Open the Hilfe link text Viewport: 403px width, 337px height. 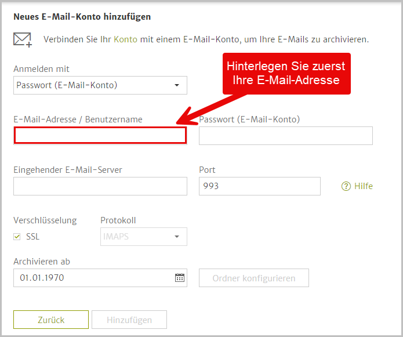click(364, 186)
